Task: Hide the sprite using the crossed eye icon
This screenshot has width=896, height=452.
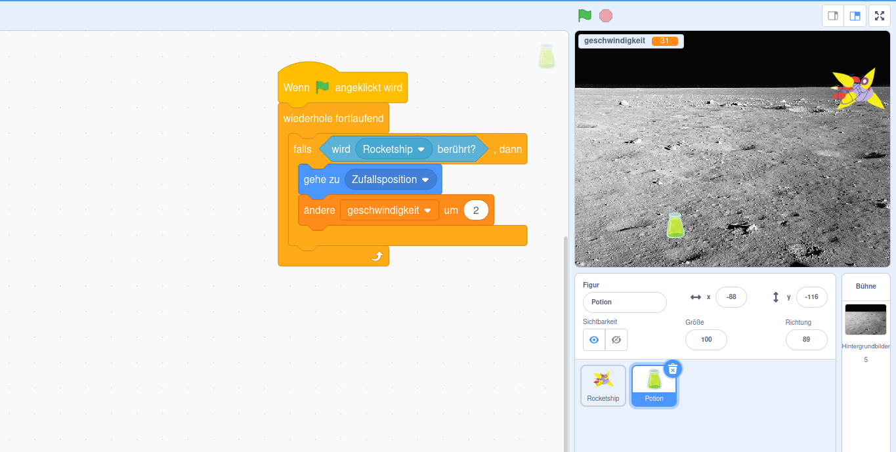Action: tap(616, 340)
